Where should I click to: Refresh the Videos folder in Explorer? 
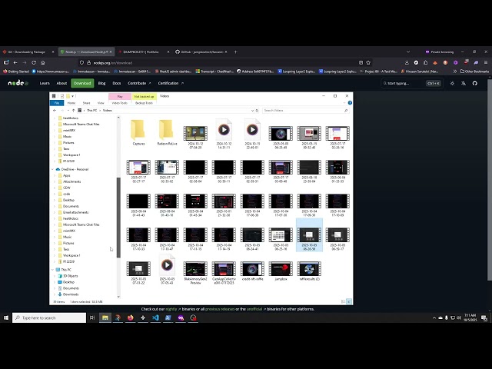tap(257, 111)
